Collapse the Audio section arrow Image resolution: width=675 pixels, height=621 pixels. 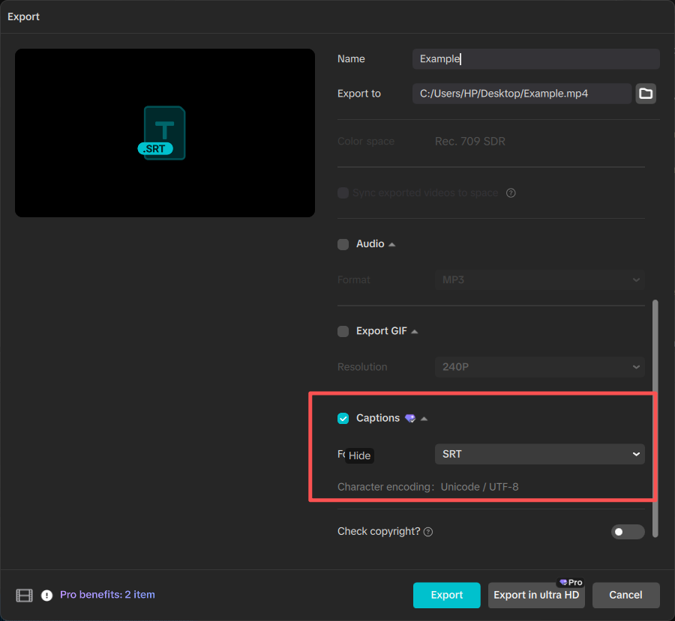click(391, 245)
